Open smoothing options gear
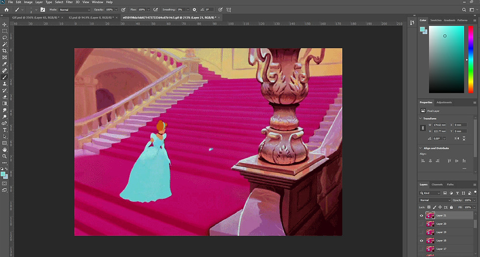Viewport: 480px width, 257px height. coord(194,10)
